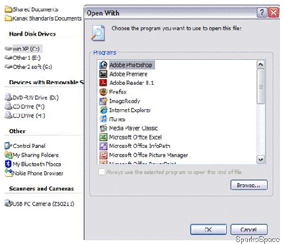284x244 pixels.
Task: Select the Microsoft Office Excel icon
Action: 103,137
